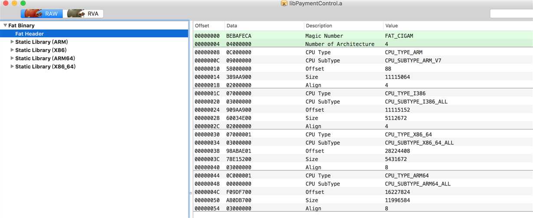Click data cell 0C000001
533x218 pixels.
pyautogui.click(x=239, y=176)
